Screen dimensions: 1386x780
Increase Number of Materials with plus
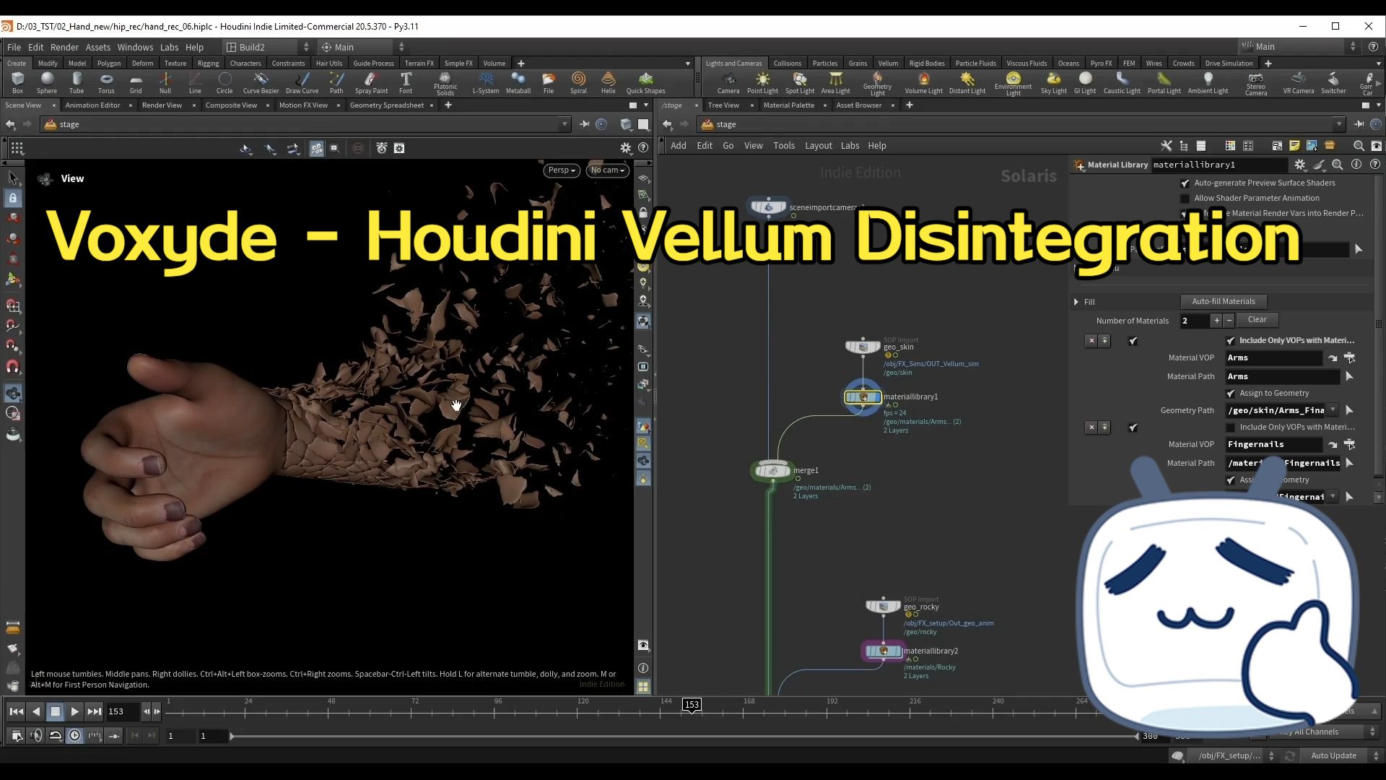point(1216,321)
